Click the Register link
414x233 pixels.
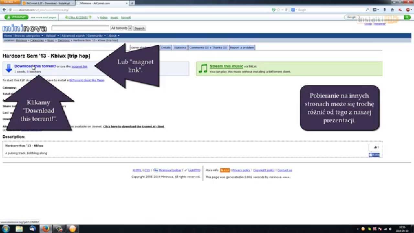pos(380,24)
